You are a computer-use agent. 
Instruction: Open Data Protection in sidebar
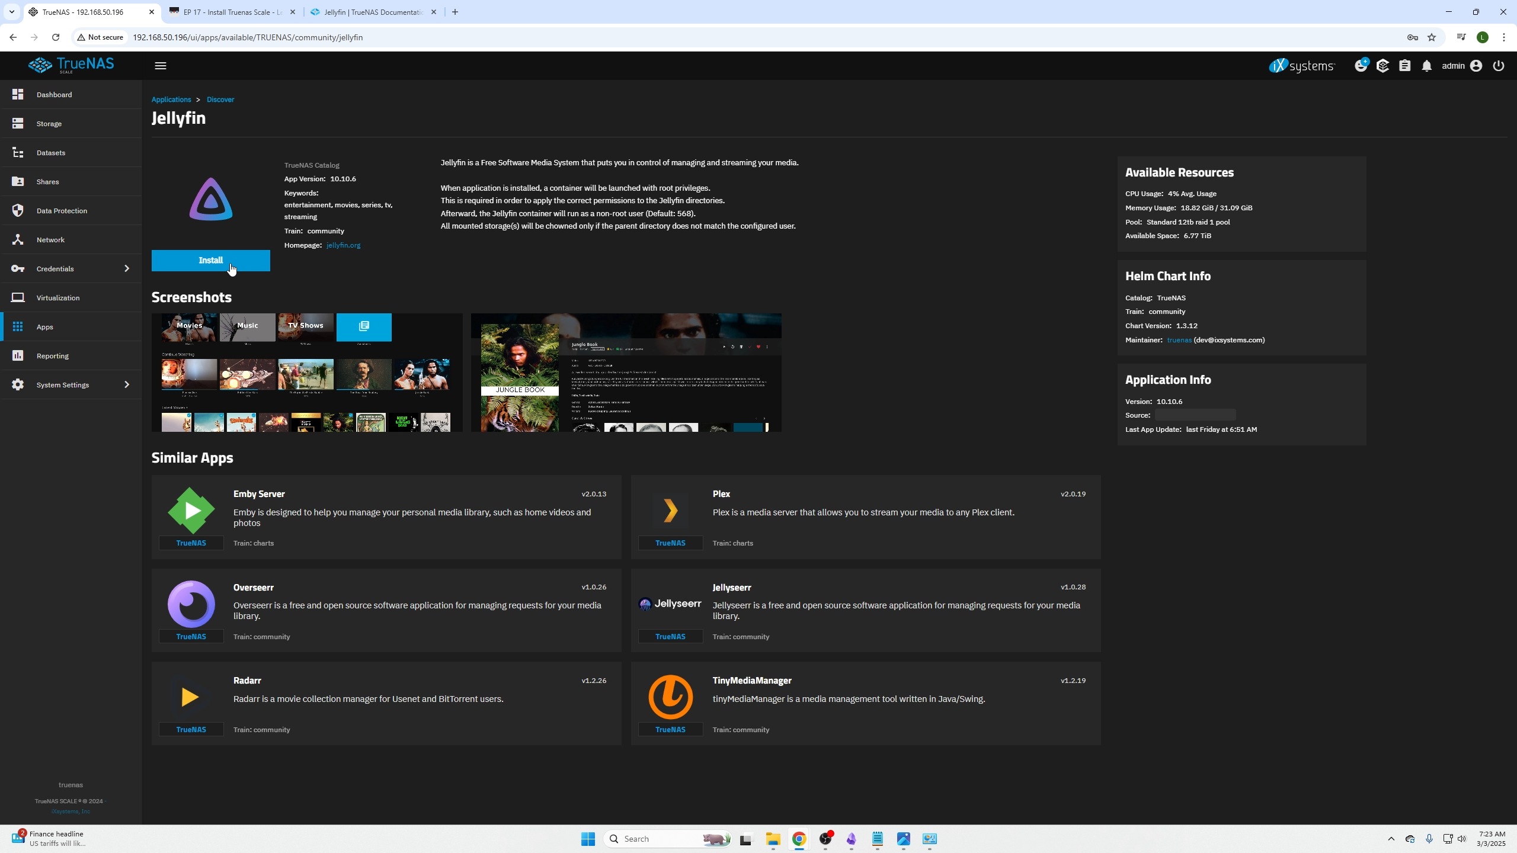click(x=71, y=211)
